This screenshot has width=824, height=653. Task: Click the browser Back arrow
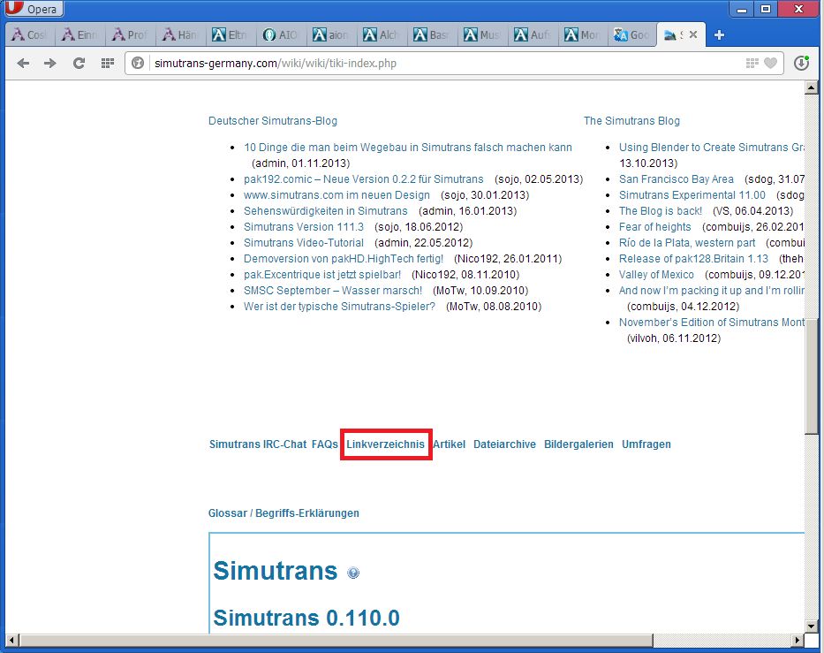pos(23,63)
